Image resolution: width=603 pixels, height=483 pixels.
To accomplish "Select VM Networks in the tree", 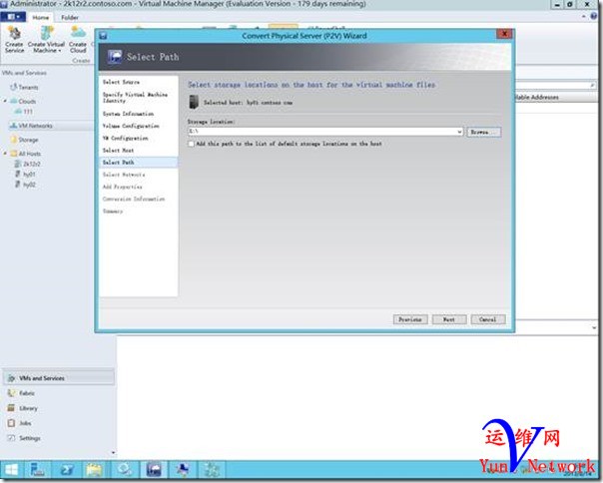I will click(x=35, y=126).
